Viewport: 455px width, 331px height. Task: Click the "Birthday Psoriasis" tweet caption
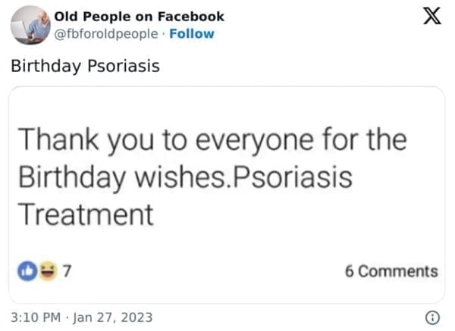[x=85, y=65]
